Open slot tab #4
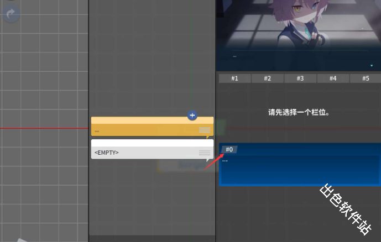Viewport: 381px width, 242px height. coord(333,78)
